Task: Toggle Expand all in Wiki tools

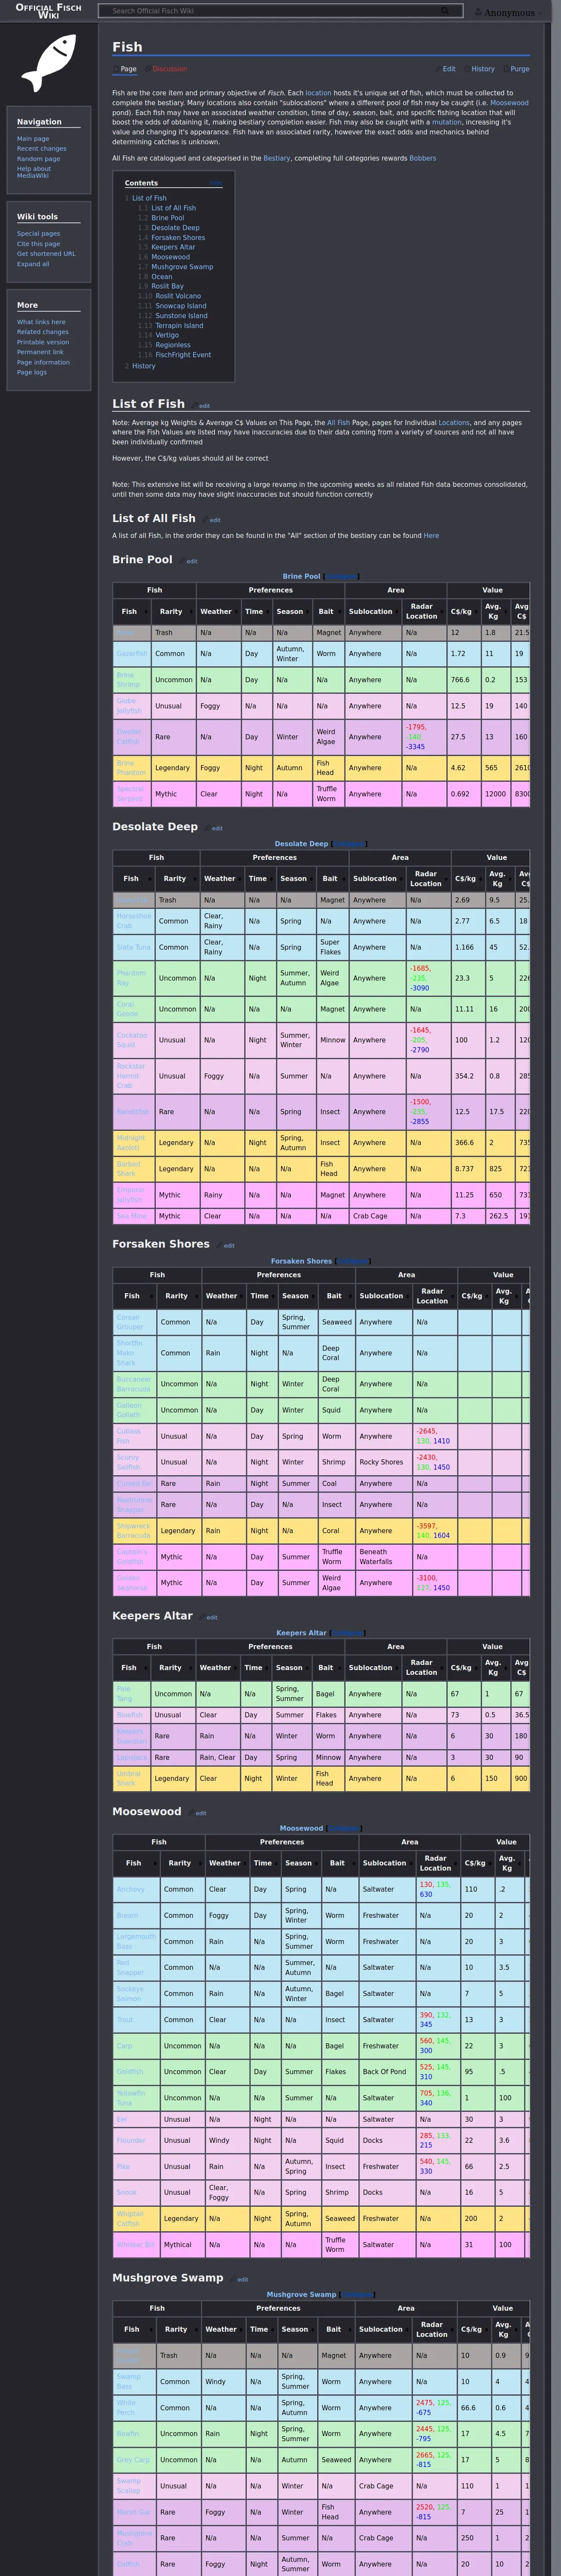Action: tap(33, 264)
